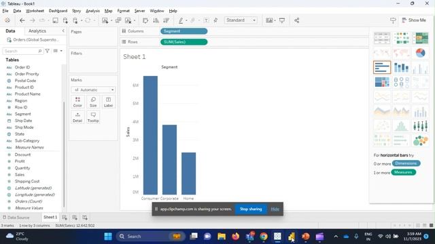435x244 pixels.
Task: Select the horizontal bars chart thumbnail
Action: tap(382, 67)
